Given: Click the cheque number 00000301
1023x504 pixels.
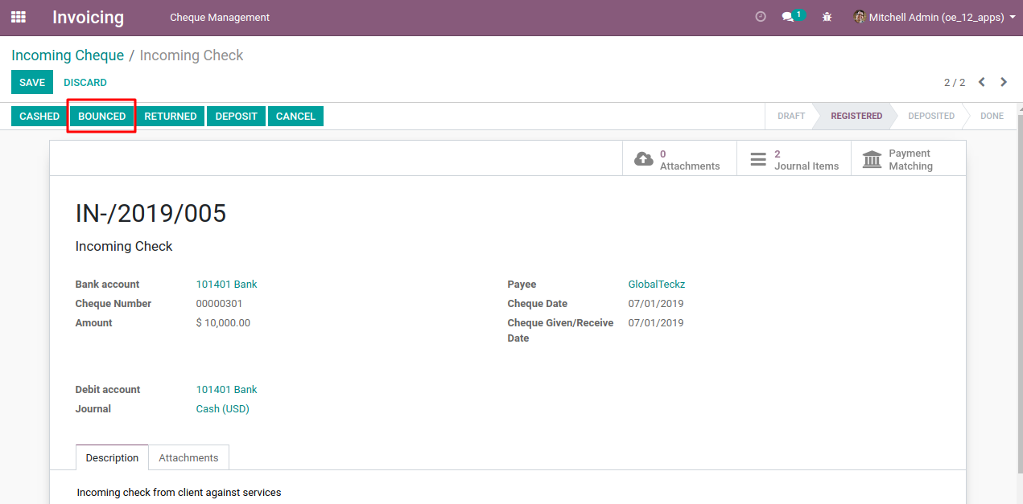Looking at the screenshot, I should pos(219,304).
